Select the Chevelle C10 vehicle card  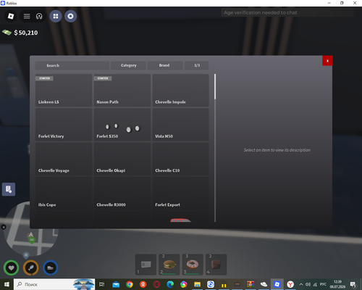click(180, 159)
